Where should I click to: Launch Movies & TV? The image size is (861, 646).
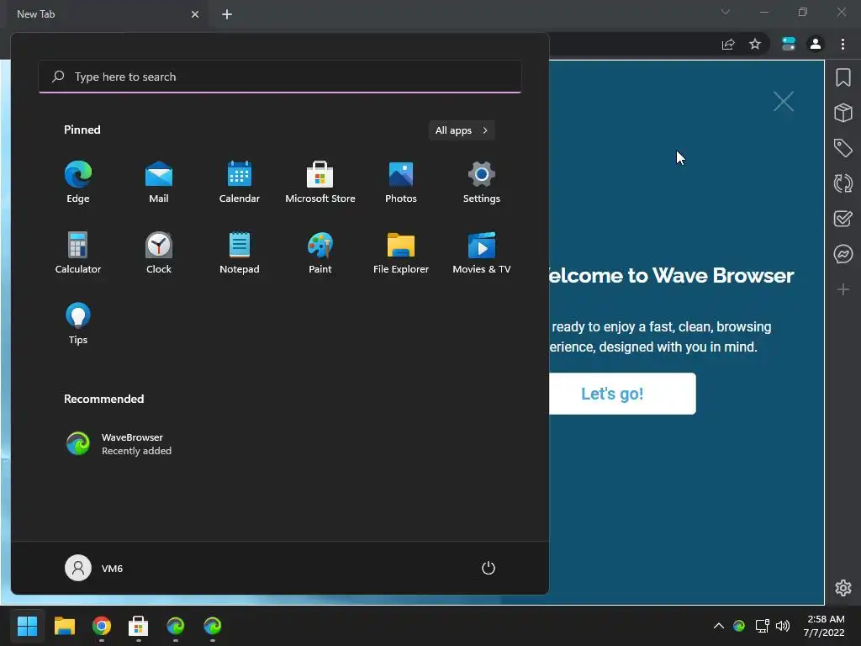(x=482, y=252)
